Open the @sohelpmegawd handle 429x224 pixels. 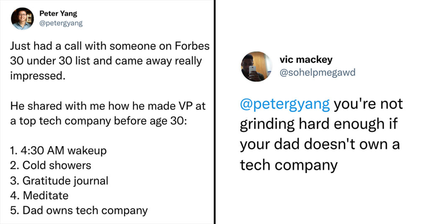click(x=318, y=73)
